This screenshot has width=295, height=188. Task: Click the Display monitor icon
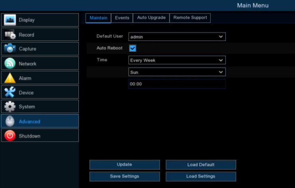10,20
